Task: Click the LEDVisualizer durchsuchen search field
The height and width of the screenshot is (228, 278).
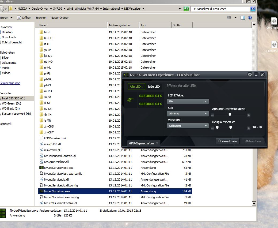Action: [220, 9]
